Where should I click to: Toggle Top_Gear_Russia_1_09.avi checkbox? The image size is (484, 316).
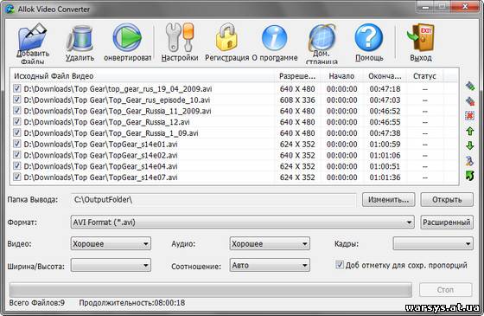click(x=17, y=133)
